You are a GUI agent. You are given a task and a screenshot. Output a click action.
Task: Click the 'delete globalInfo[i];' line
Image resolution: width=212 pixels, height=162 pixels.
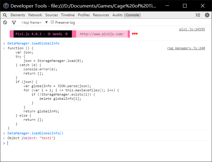pos(60,99)
